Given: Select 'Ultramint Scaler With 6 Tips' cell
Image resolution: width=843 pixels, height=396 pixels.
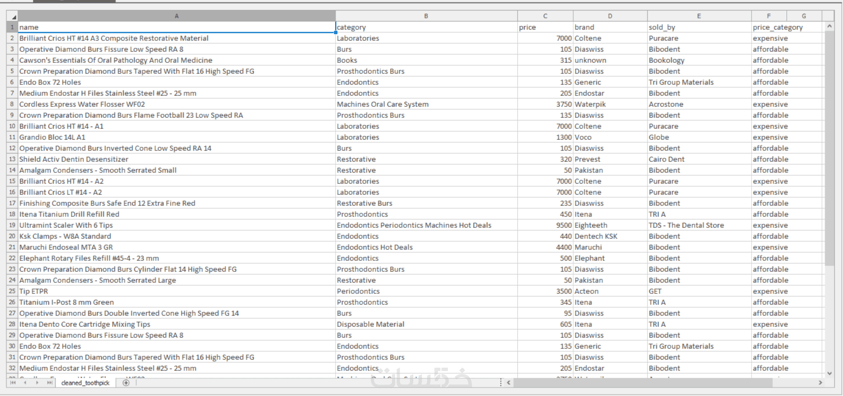Looking at the screenshot, I should click(177, 225).
